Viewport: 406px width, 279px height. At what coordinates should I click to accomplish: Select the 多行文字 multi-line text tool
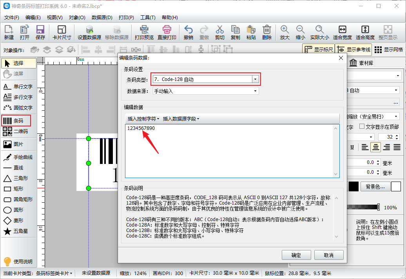click(x=19, y=97)
